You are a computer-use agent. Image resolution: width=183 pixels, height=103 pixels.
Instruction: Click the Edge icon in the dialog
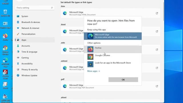click(x=90, y=36)
